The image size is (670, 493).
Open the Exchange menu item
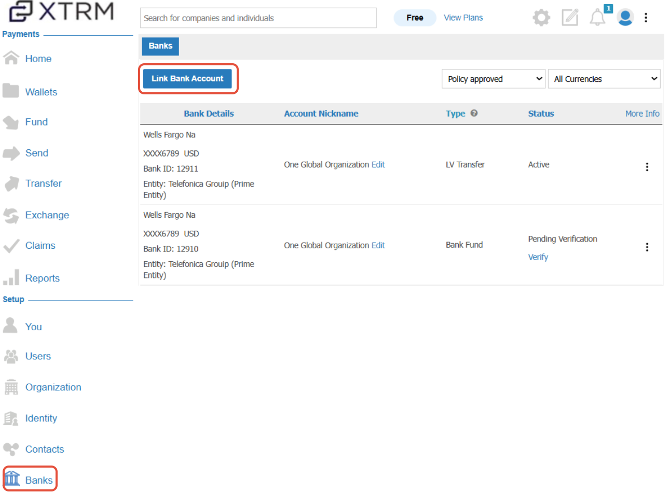(x=47, y=215)
